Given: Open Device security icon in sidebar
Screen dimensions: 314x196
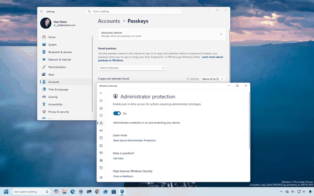Looking at the screenshot, I should [101, 145].
